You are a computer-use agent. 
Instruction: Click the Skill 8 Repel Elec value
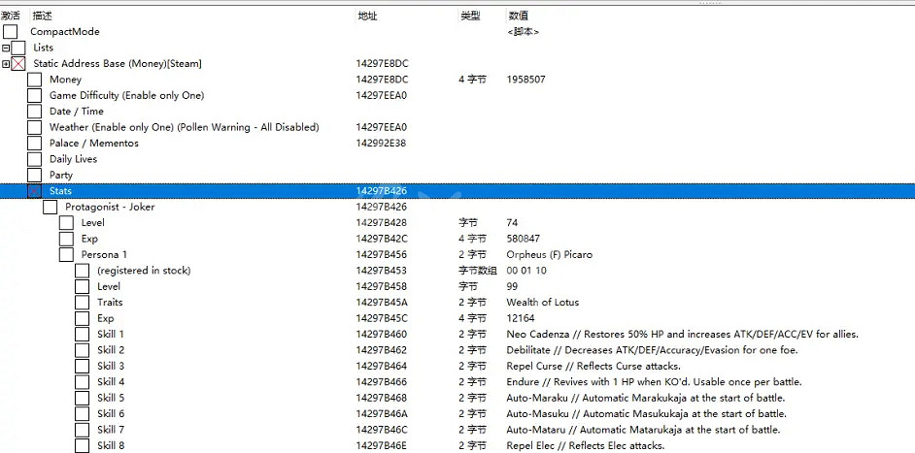pos(585,445)
